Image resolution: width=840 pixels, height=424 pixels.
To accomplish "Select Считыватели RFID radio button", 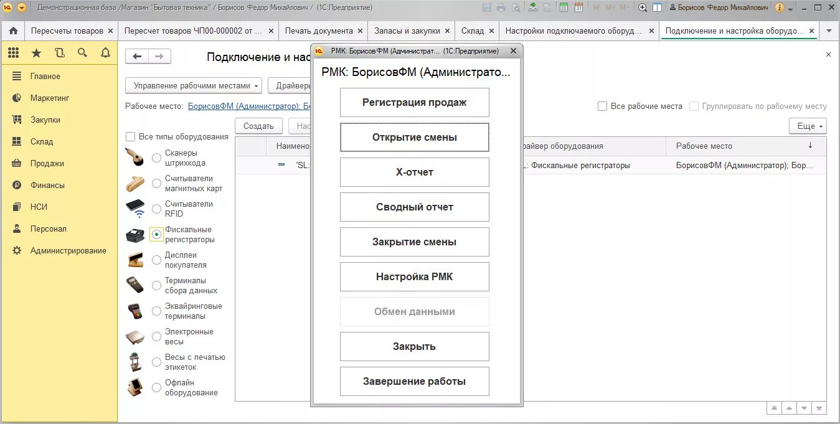I will [156, 209].
